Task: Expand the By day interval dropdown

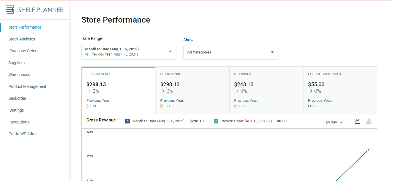Action: 334,122
